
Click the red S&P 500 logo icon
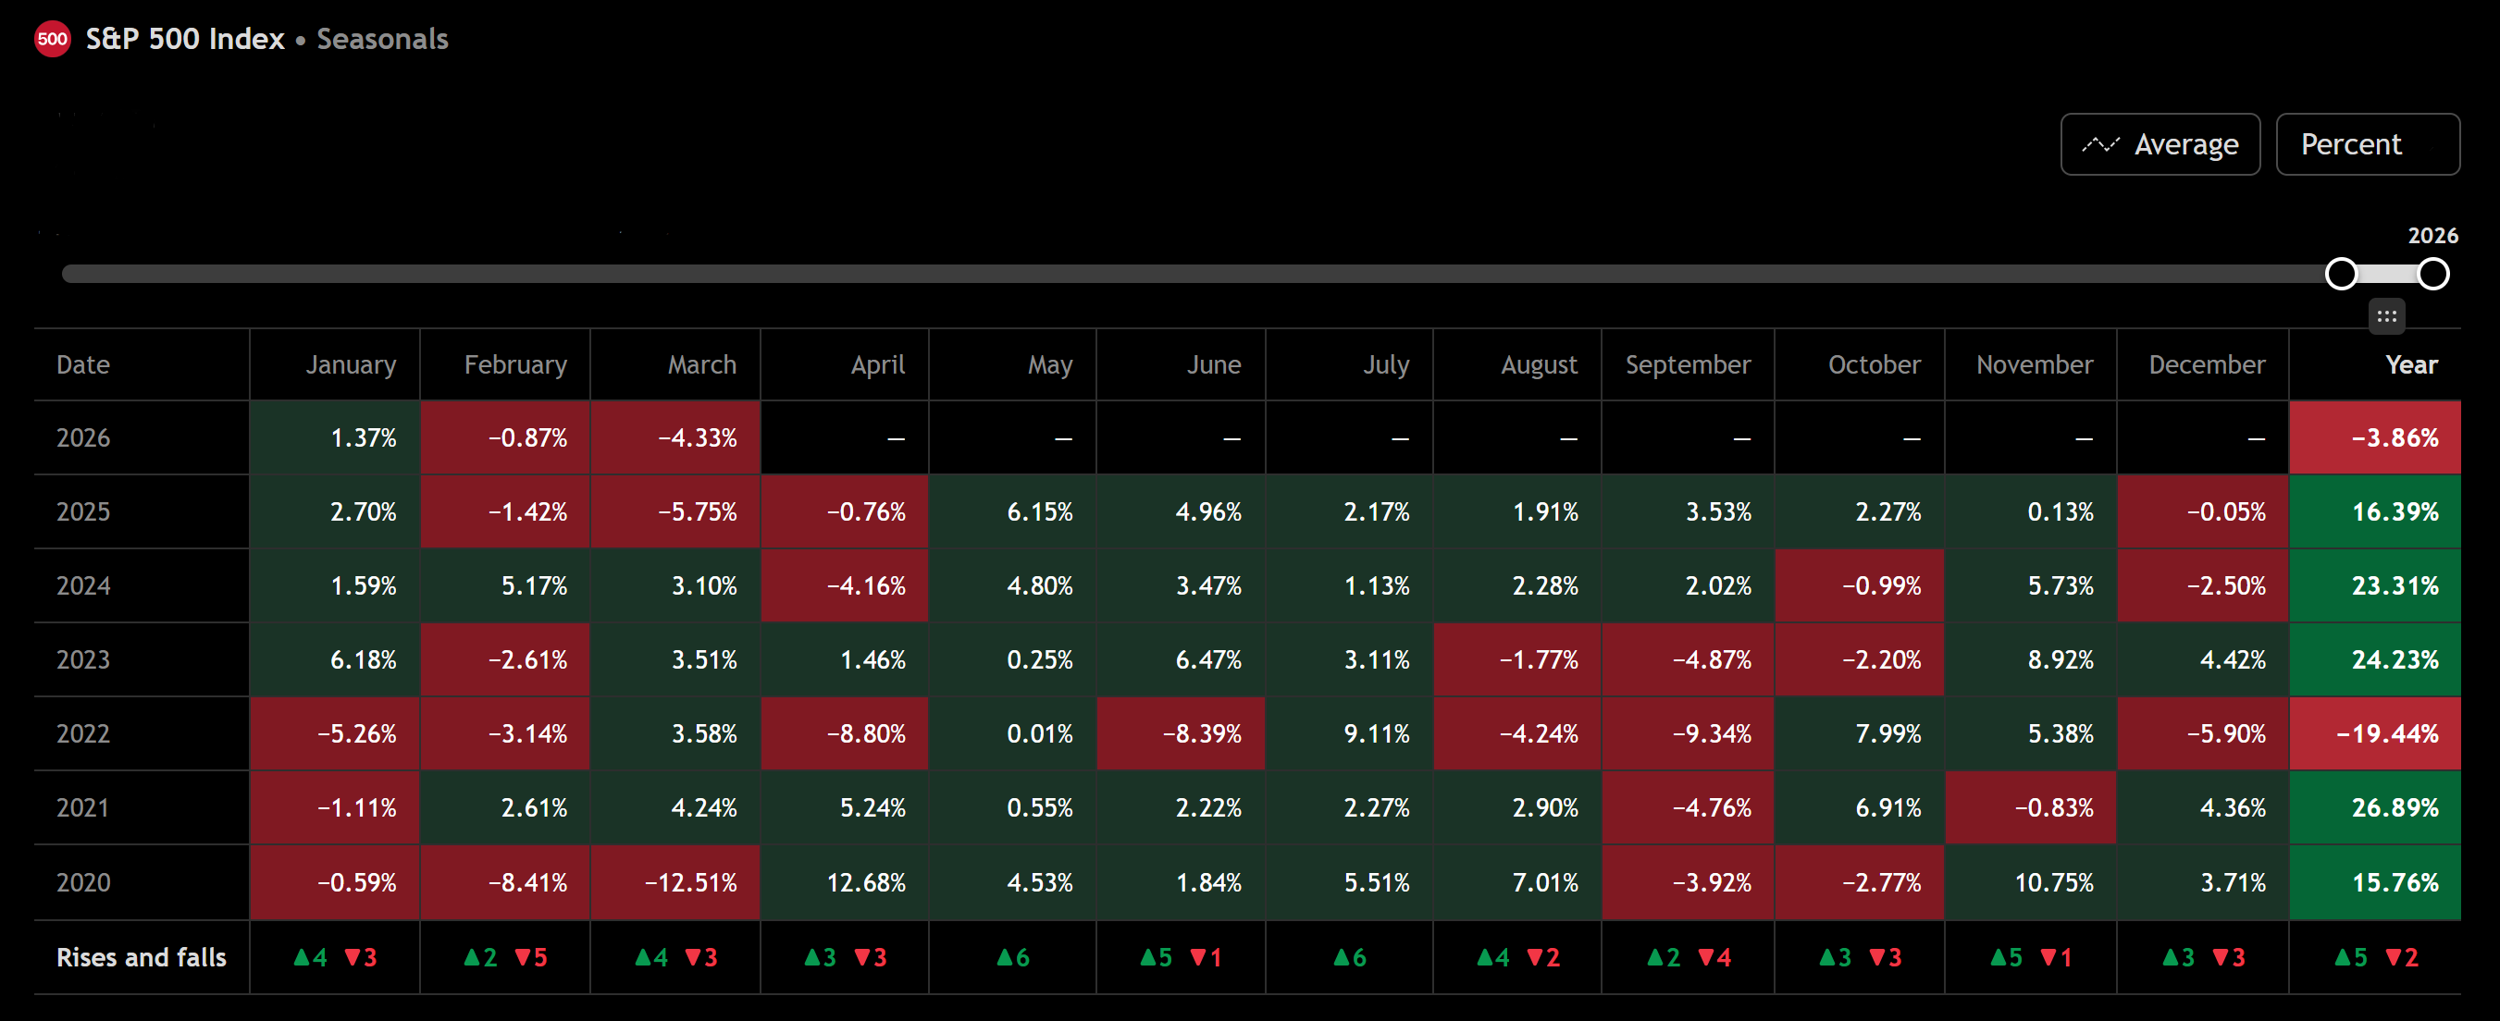[x=53, y=40]
